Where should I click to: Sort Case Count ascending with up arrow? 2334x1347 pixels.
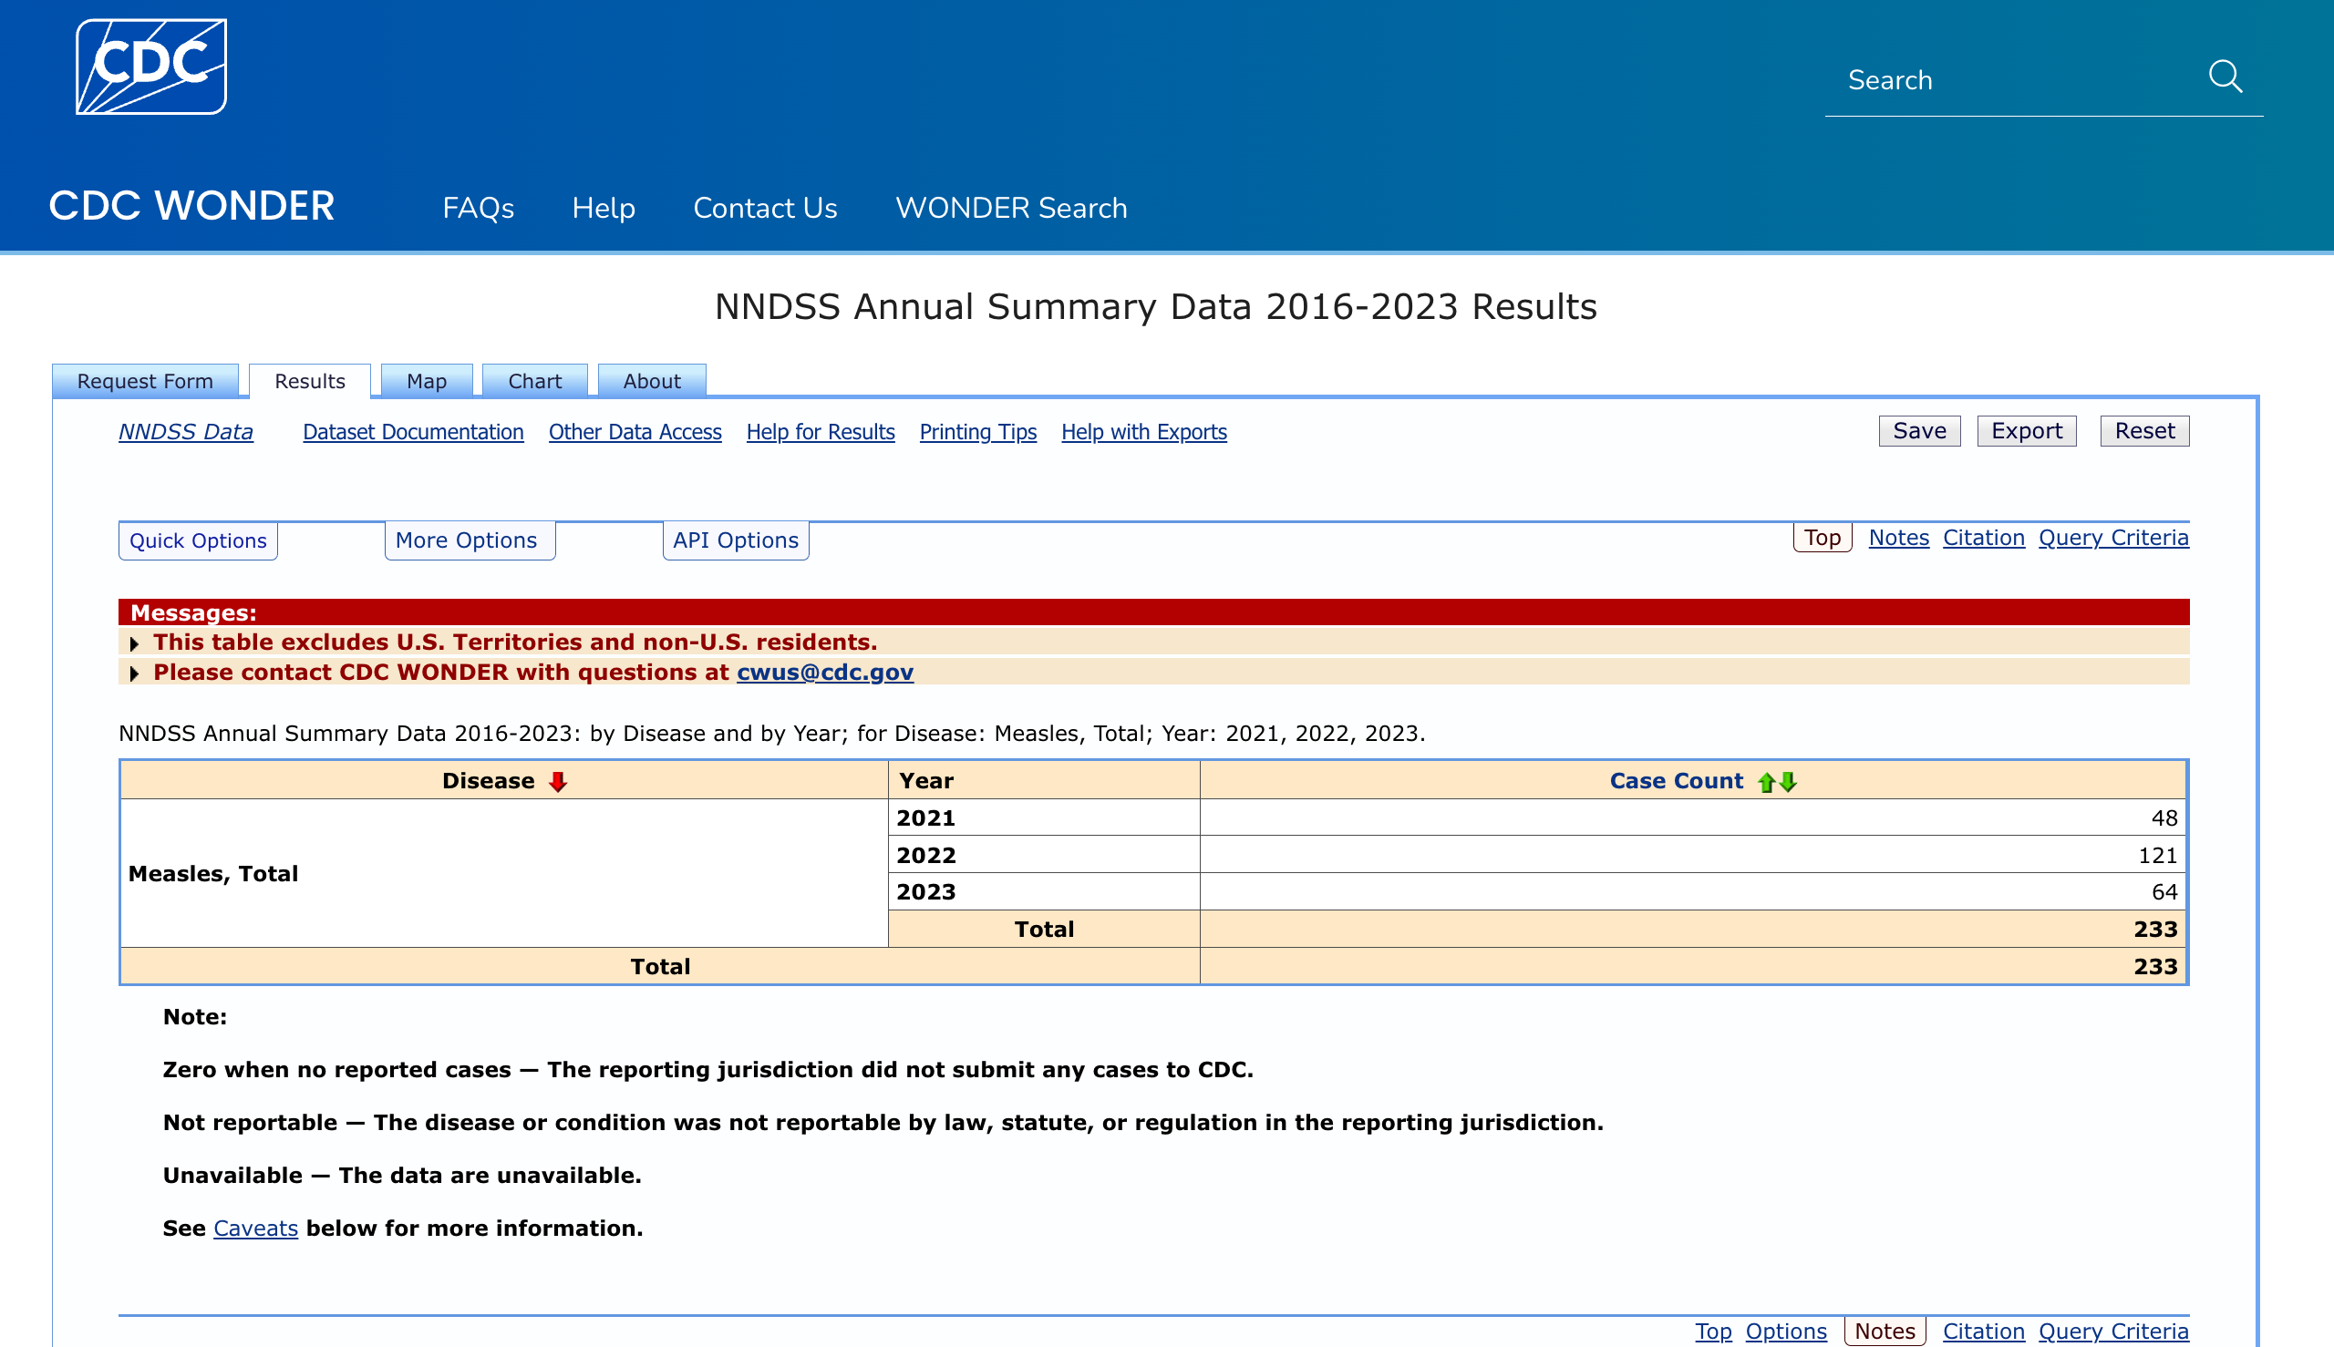coord(1766,782)
